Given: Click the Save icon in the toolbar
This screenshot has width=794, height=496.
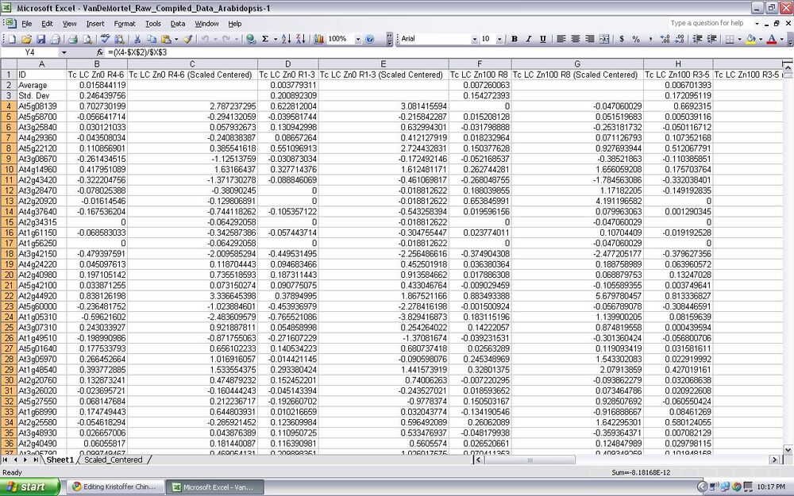Looking at the screenshot, I should (40, 39).
